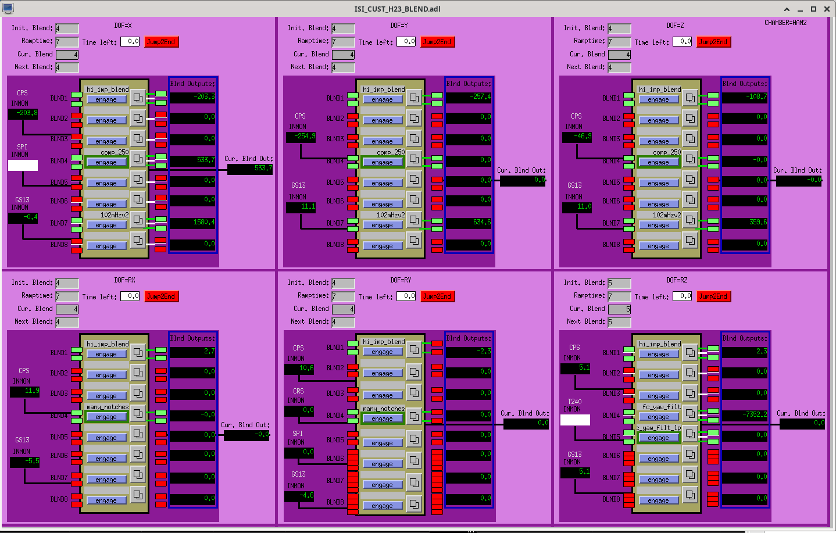The height and width of the screenshot is (533, 836).
Task: Select the Next Blend field in DOF=RZ
Action: (619, 322)
